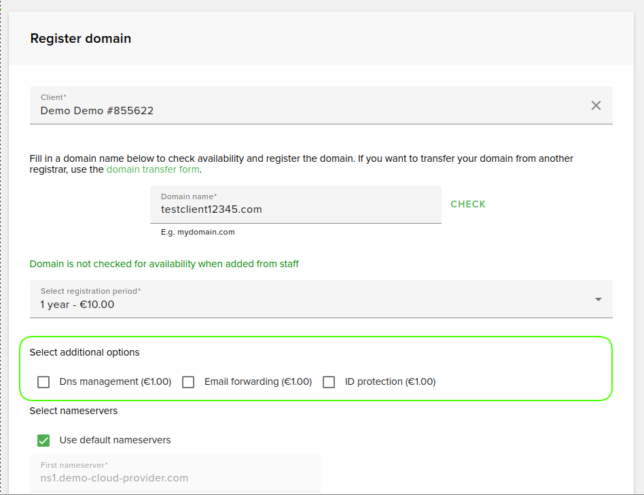644x495 pixels.
Task: Enable Dns management option
Action: [x=43, y=381]
